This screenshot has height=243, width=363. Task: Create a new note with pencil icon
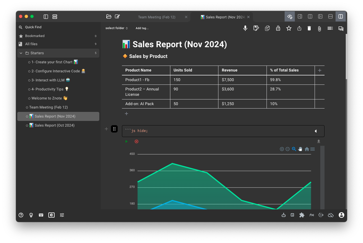point(117,16)
